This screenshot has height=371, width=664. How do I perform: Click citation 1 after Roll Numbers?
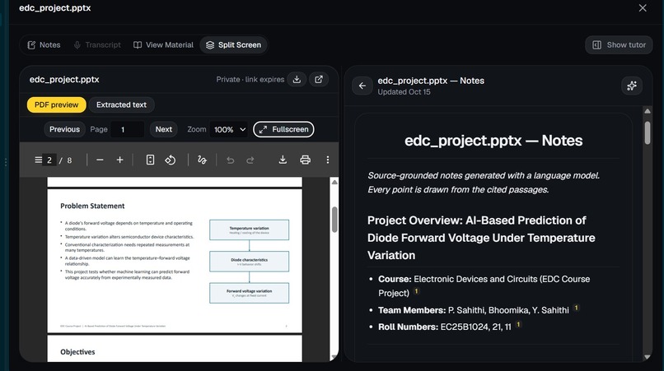pyautogui.click(x=518, y=324)
